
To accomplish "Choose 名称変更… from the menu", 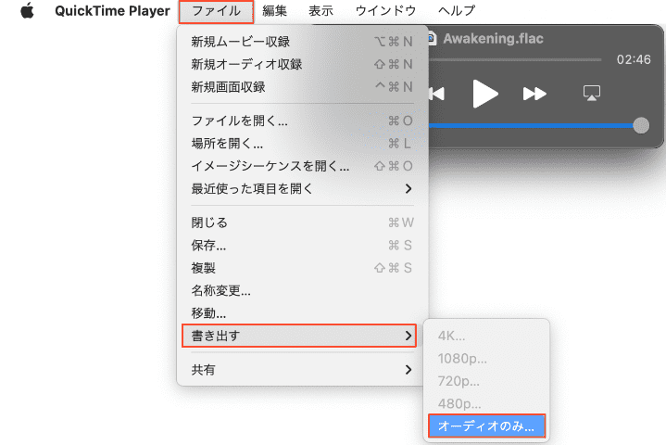I will pyautogui.click(x=302, y=290).
